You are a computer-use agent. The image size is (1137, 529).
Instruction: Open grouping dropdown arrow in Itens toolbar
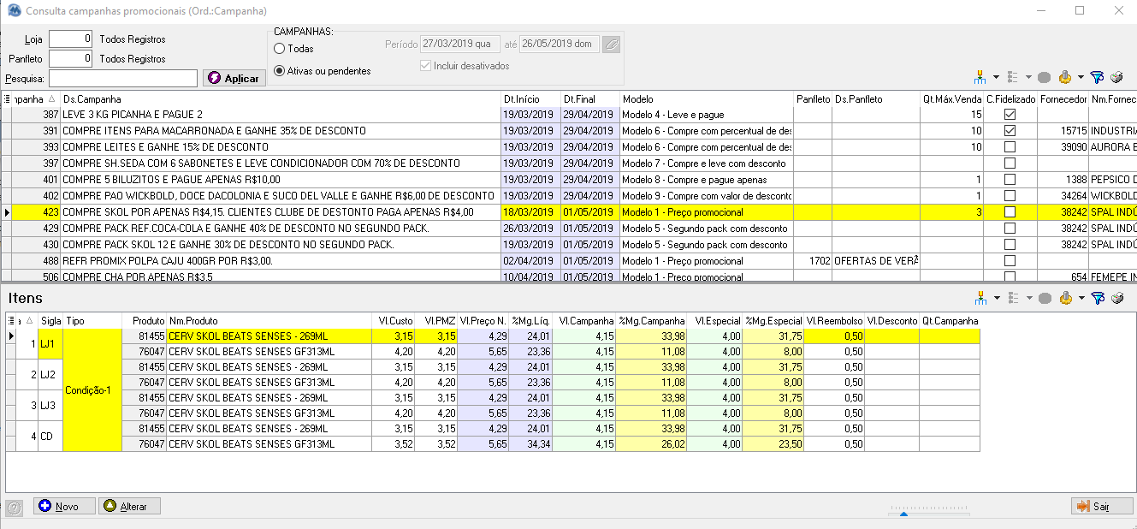pos(998,298)
